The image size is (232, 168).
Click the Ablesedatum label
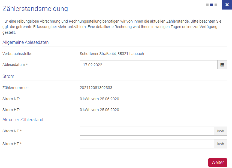(16, 65)
